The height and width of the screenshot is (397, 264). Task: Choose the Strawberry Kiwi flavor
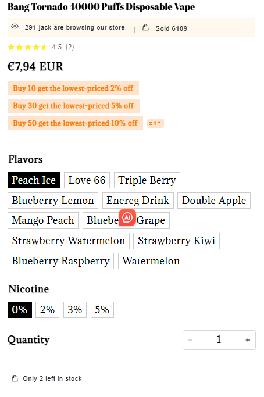click(x=176, y=241)
